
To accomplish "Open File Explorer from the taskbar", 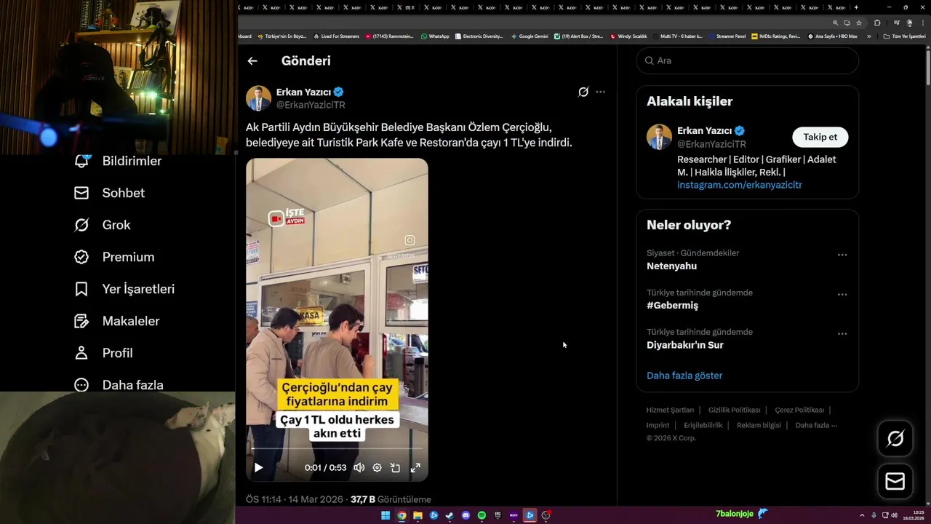I will 417,515.
